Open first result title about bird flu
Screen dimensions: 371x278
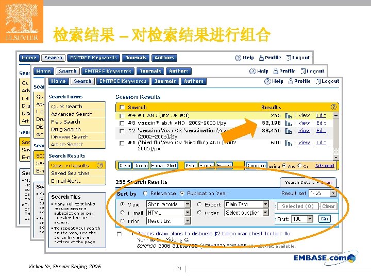coord(214,234)
